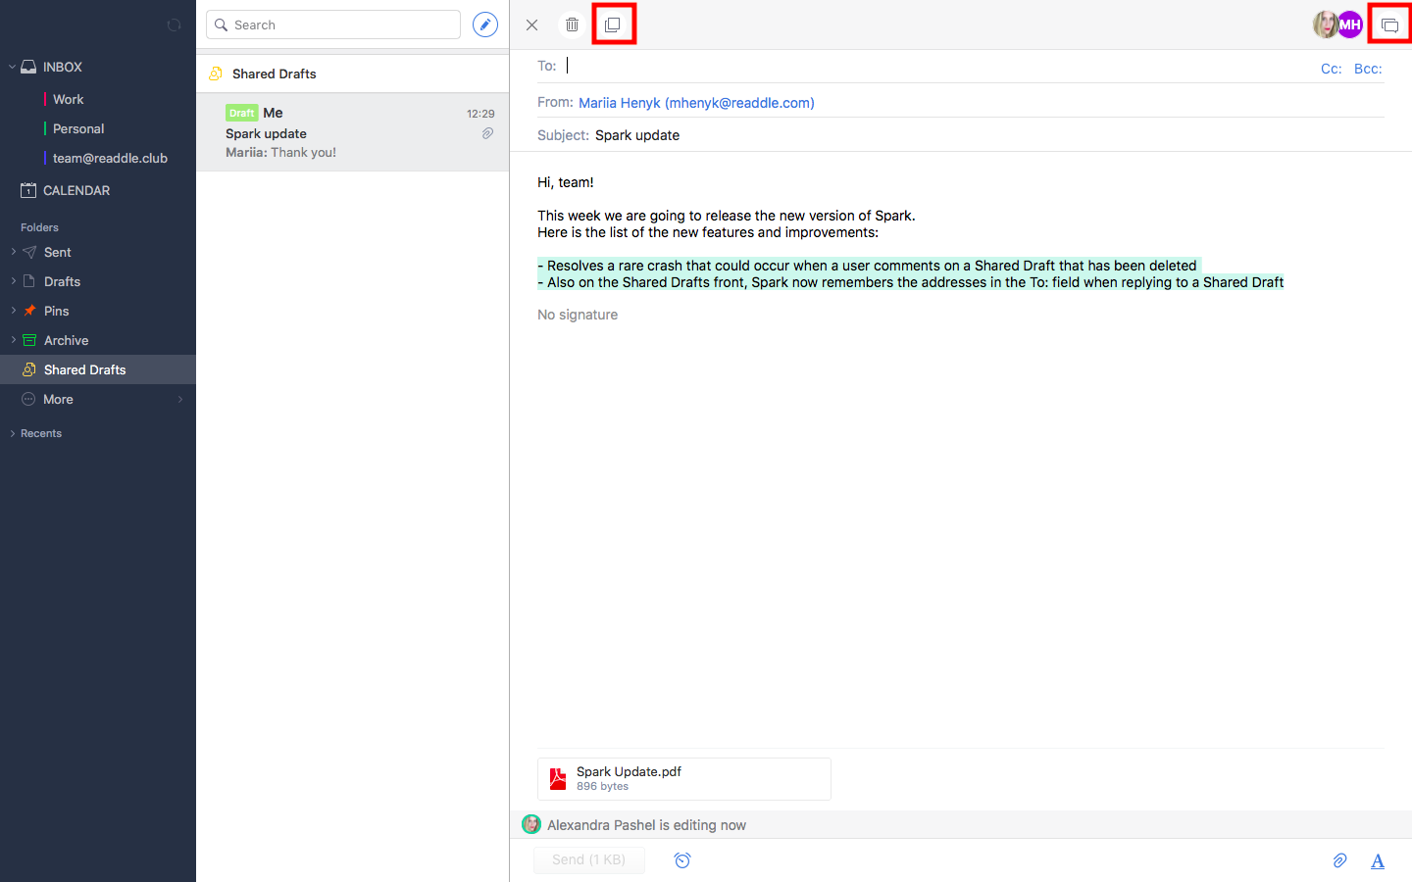Click the attachment indicator on Spark update draft

coord(487,133)
